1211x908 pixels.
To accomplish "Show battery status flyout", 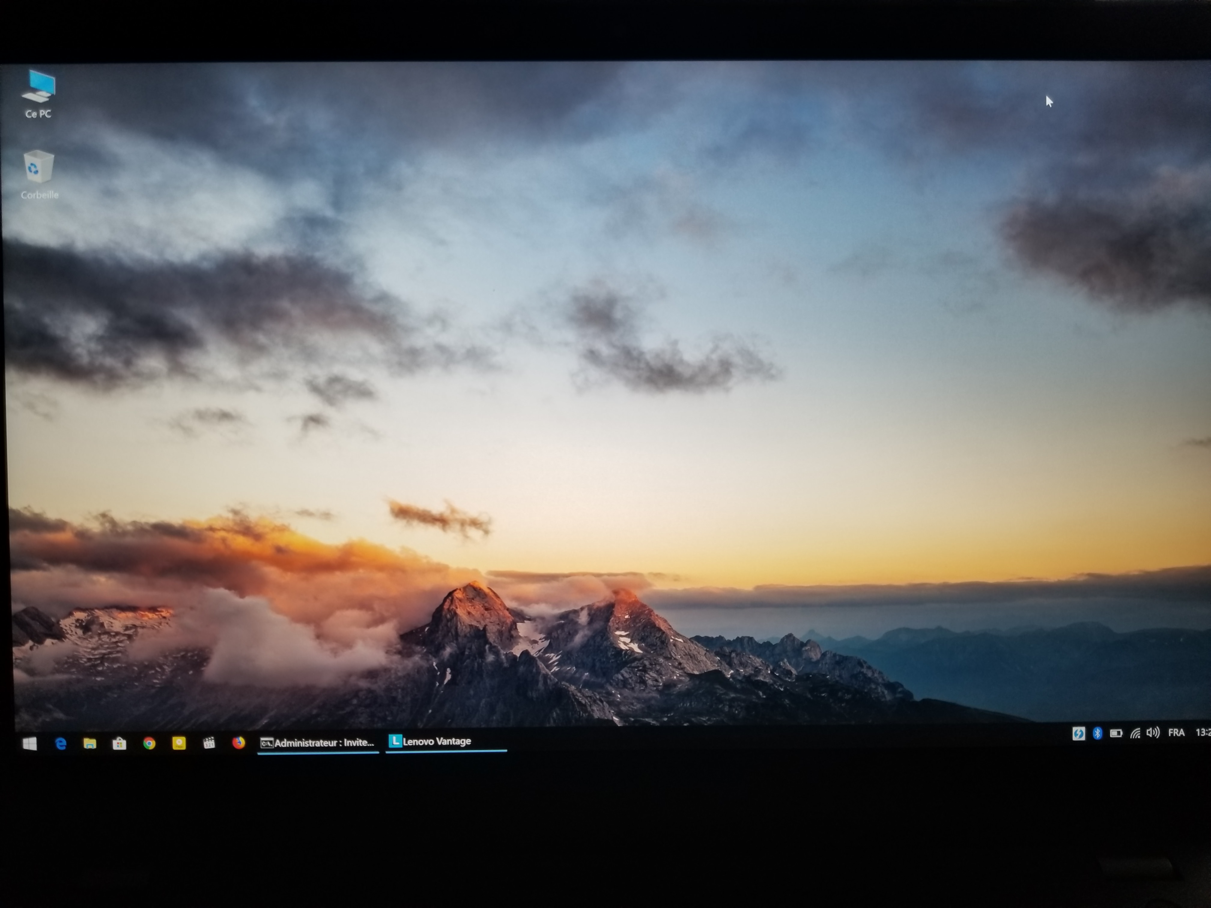I will point(1116,734).
